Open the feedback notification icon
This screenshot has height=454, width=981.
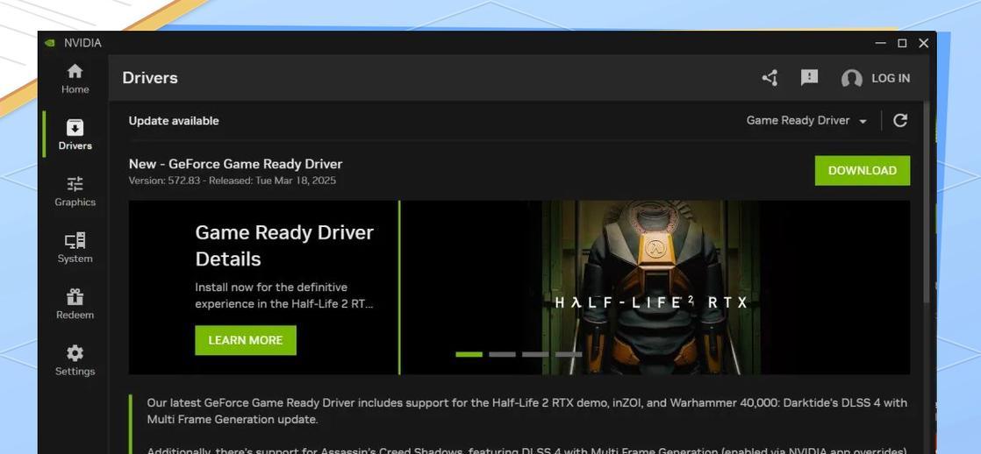pyautogui.click(x=809, y=77)
